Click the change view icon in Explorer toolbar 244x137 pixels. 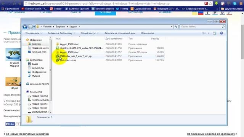(204, 33)
